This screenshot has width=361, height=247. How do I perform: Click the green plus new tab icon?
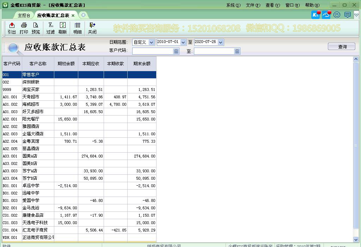point(82,15)
